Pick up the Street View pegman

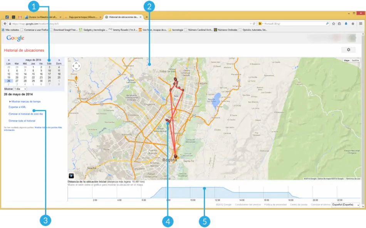76,79
